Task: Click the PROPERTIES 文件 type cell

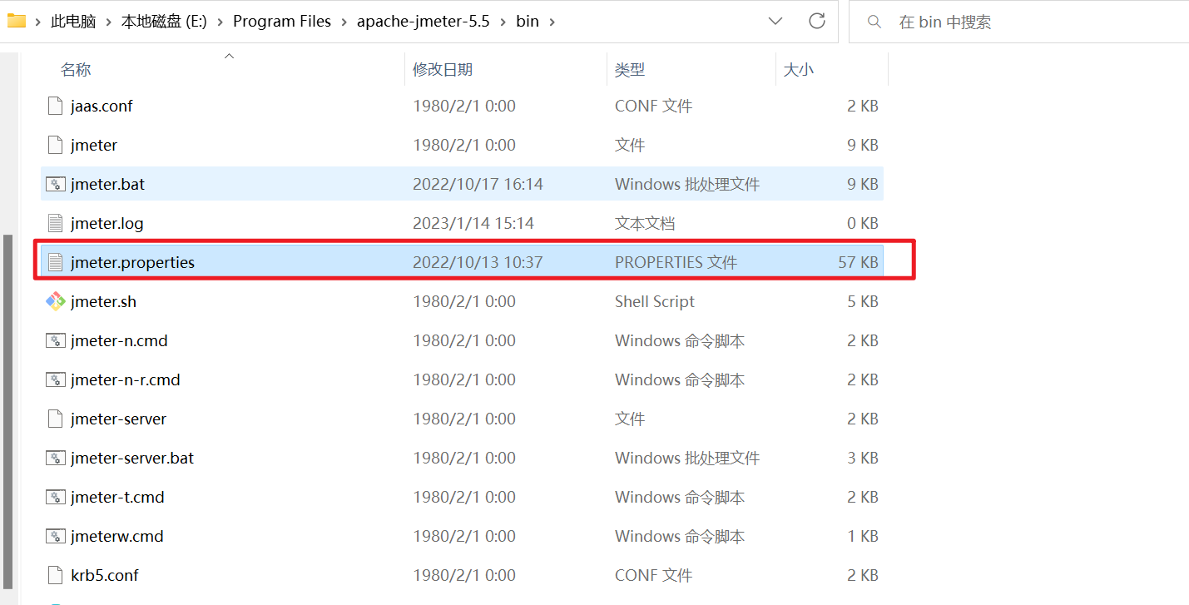Action: 676,262
